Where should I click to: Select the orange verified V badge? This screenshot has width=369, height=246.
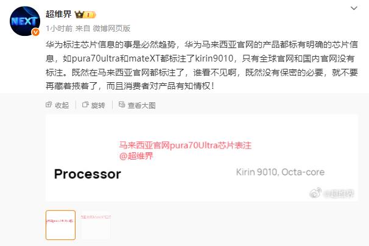(35, 32)
